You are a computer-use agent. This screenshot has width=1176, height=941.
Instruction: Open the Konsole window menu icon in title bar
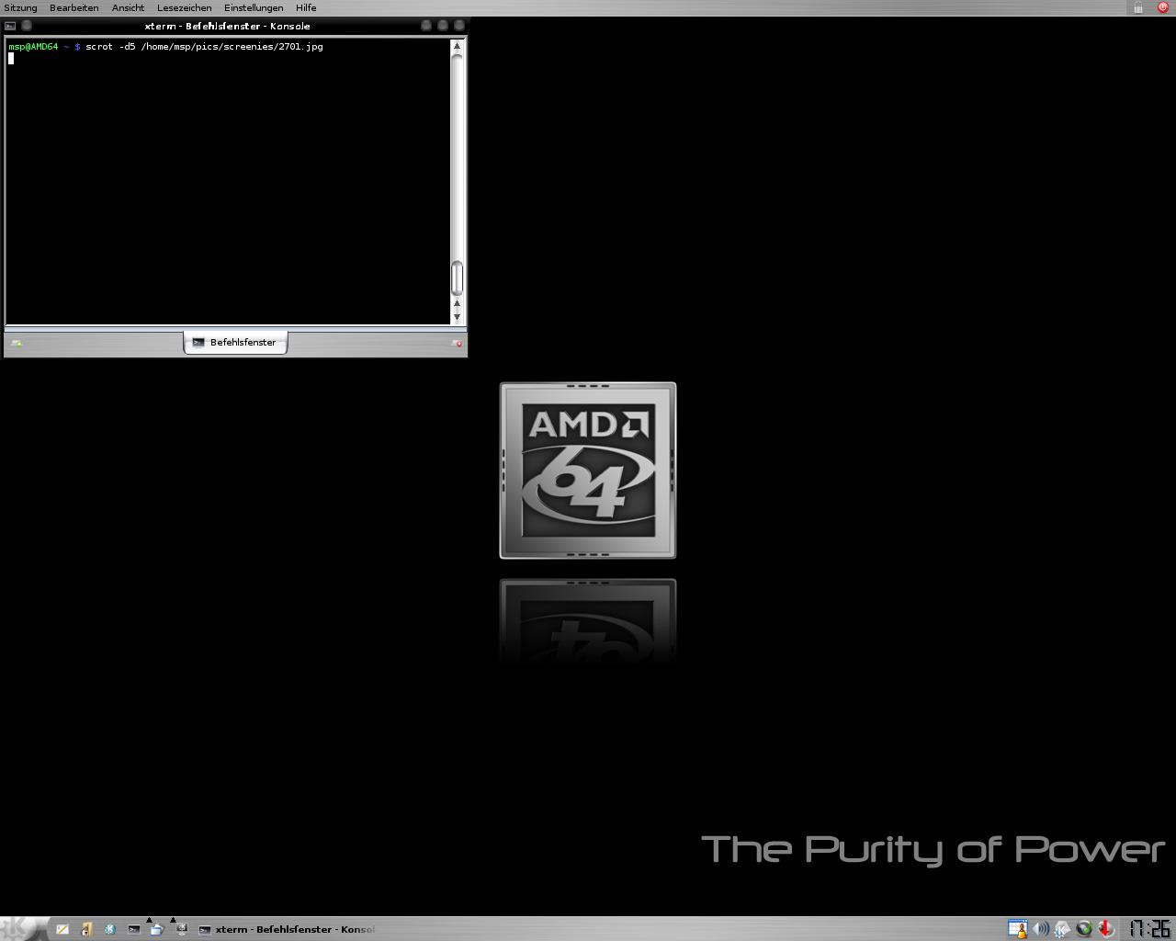coord(10,26)
